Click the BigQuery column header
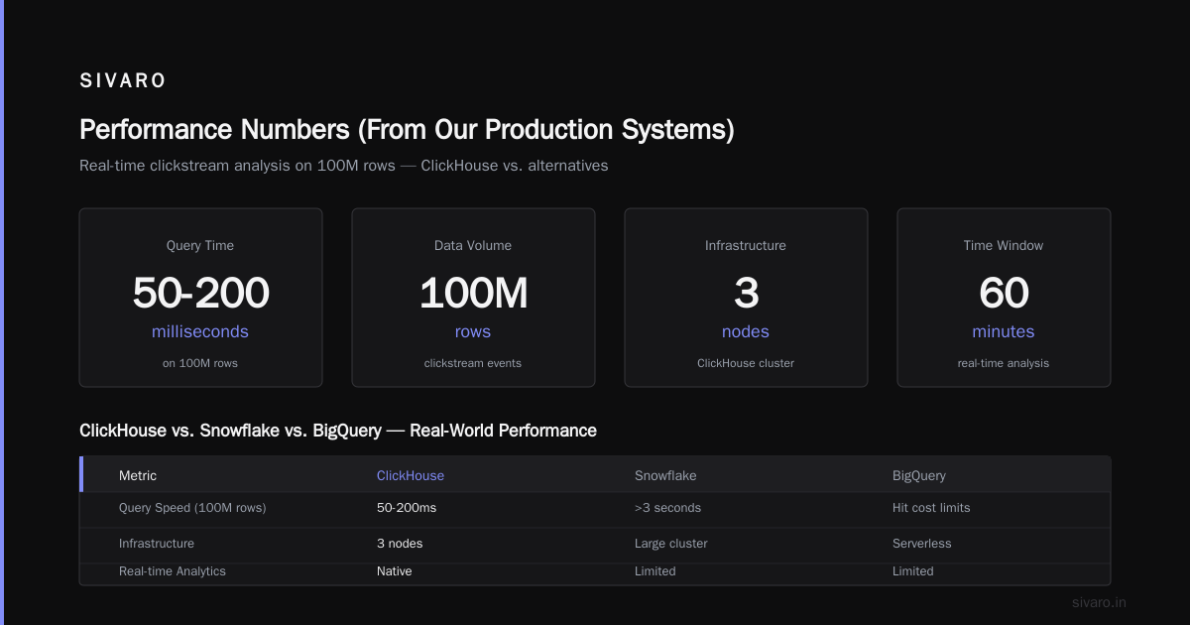The width and height of the screenshot is (1190, 625). pos(917,475)
